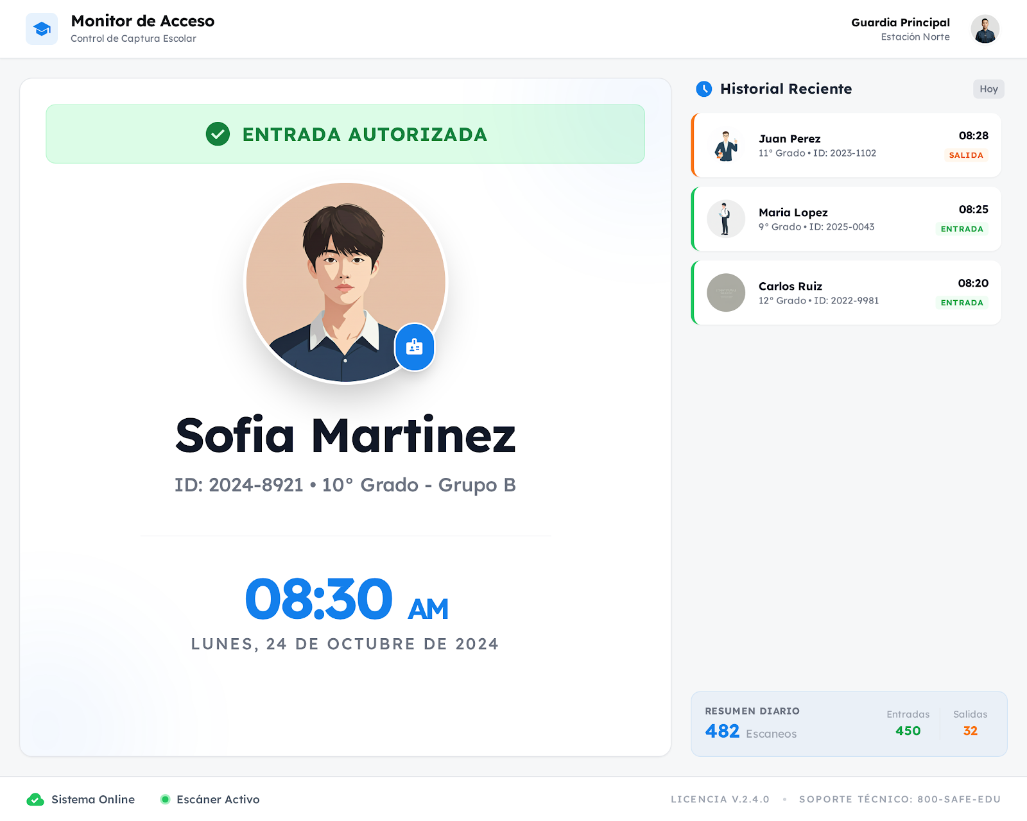Click the SALIDA tag for Juan Perez
The width and height of the screenshot is (1027, 821).
[965, 155]
